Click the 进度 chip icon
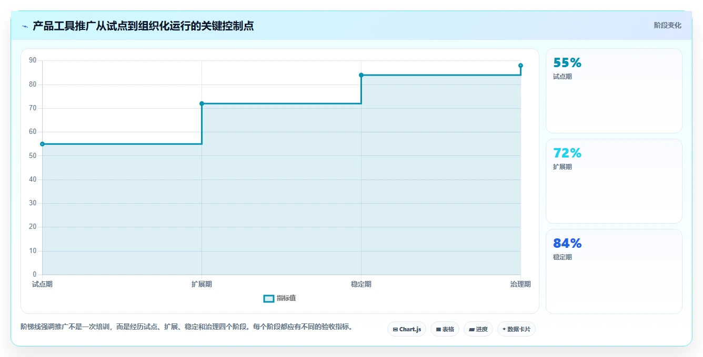 (x=472, y=330)
